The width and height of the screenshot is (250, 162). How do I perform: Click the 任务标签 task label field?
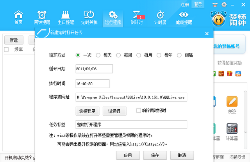click(x=132, y=125)
